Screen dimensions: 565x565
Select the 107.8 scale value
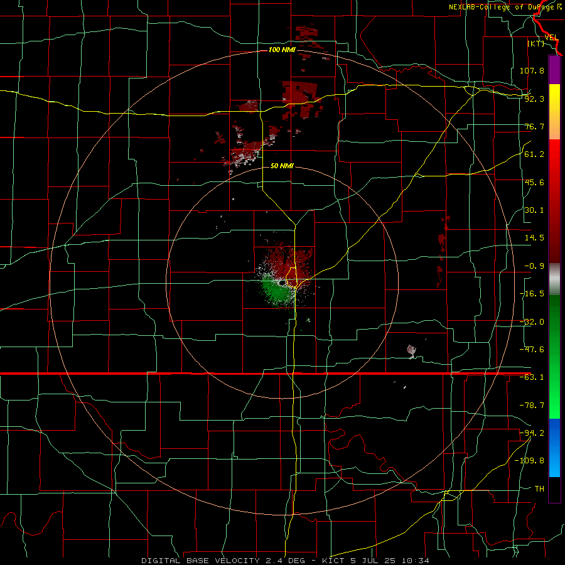532,70
